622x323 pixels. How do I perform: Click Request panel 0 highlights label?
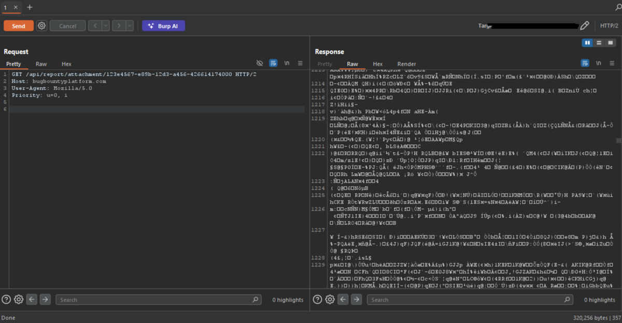(288, 300)
